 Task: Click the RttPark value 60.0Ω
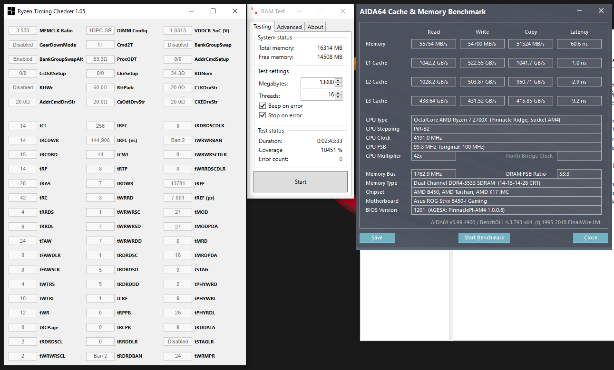point(100,87)
